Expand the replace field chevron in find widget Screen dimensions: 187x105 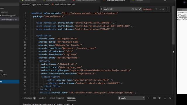(x=102, y=9)
